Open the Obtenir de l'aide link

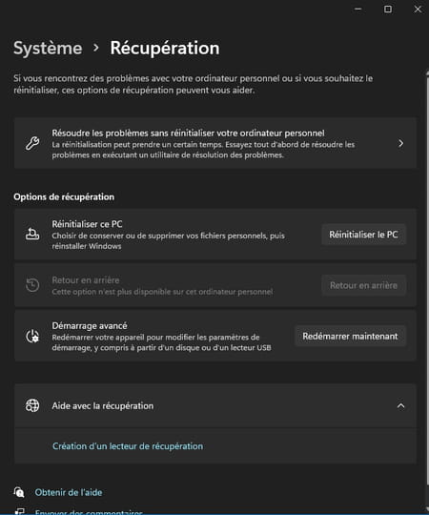tap(69, 492)
